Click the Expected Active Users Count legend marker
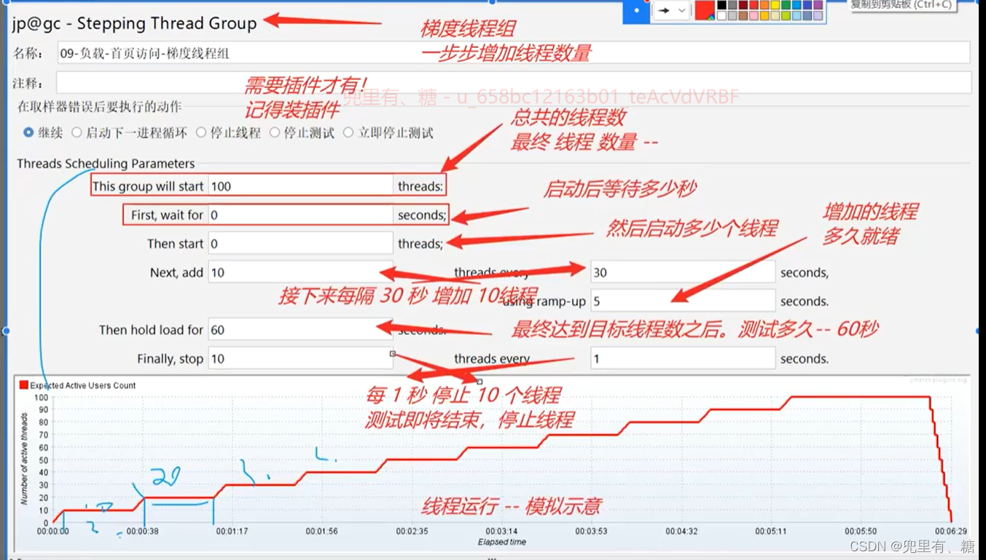986x560 pixels. pos(23,385)
